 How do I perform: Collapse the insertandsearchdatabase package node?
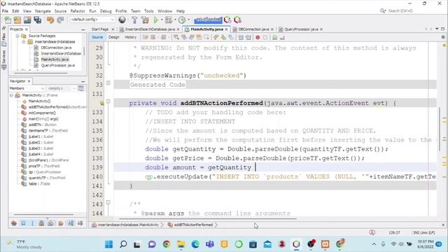tap(24, 42)
